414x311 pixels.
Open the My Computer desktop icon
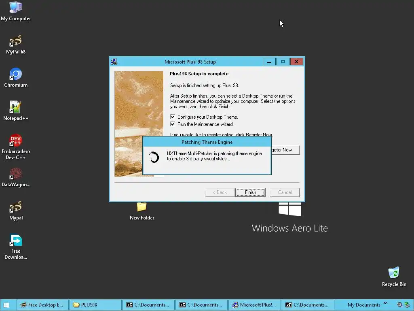[16, 11]
